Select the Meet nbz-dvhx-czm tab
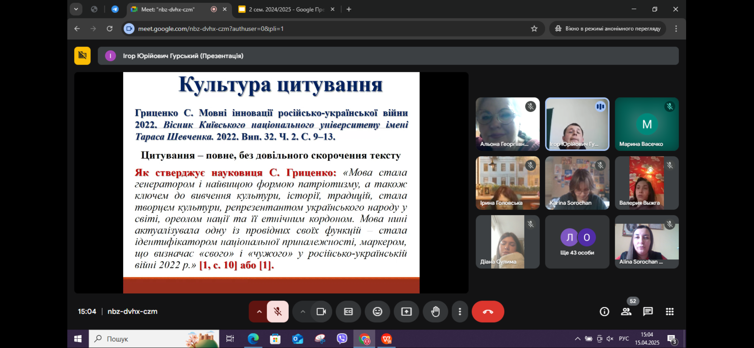The height and width of the screenshot is (348, 754). [168, 9]
